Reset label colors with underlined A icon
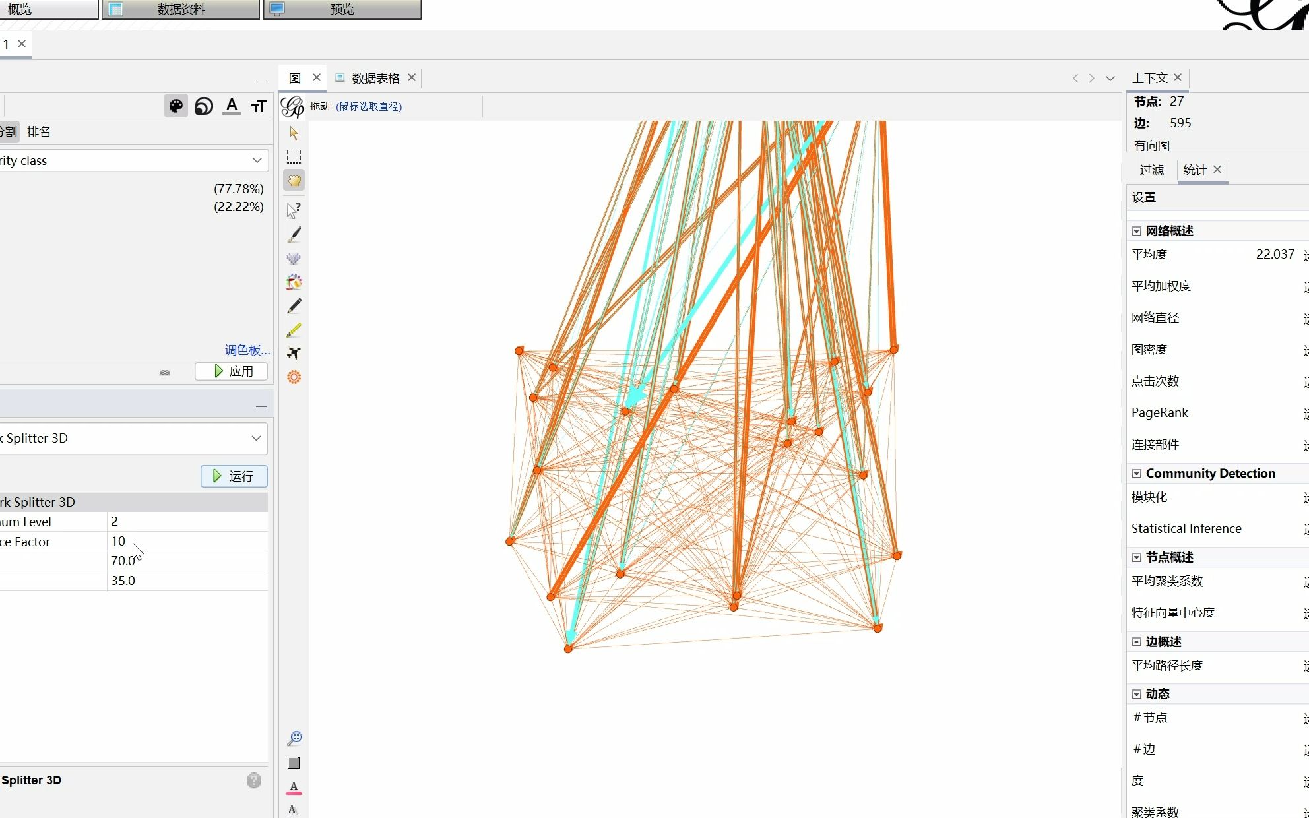Viewport: 1309px width, 818px height. coord(294,788)
